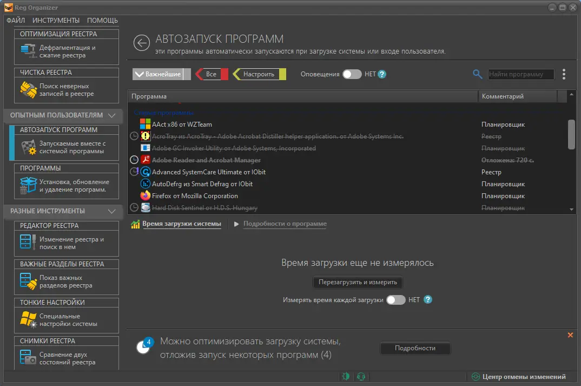
Task: Click Перезагрузить и измерить button
Action: click(x=358, y=282)
